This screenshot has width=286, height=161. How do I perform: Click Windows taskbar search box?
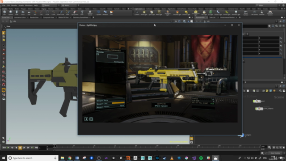click(33, 158)
